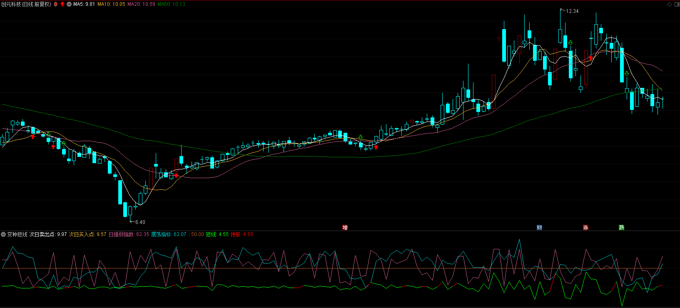The image size is (680, 308).
Task: Click the red candlestick icon beside the stock title
Action: click(56, 4)
